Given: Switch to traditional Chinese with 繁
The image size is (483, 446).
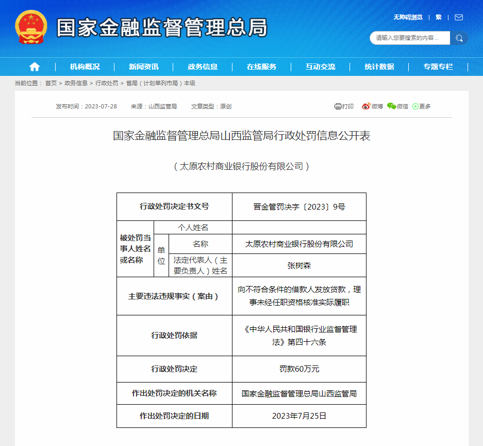Looking at the screenshot, I should [x=439, y=17].
